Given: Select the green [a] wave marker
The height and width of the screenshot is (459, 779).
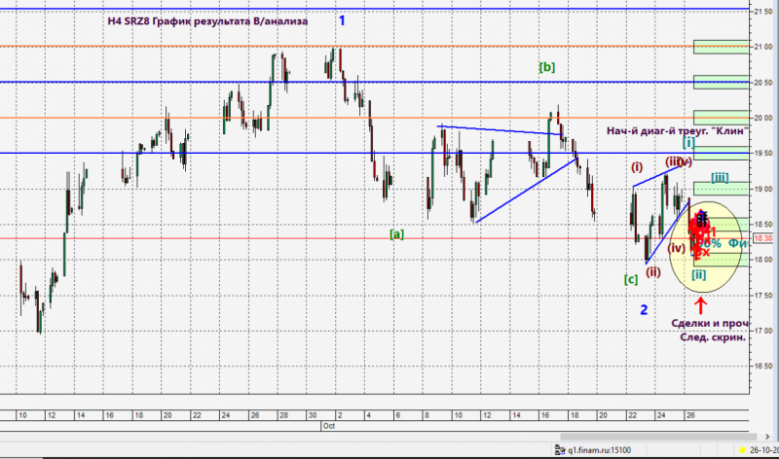Looking at the screenshot, I should pos(396,234).
